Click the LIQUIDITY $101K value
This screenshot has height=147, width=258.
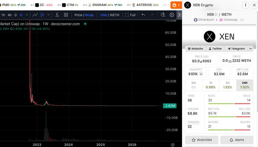coord(193,74)
